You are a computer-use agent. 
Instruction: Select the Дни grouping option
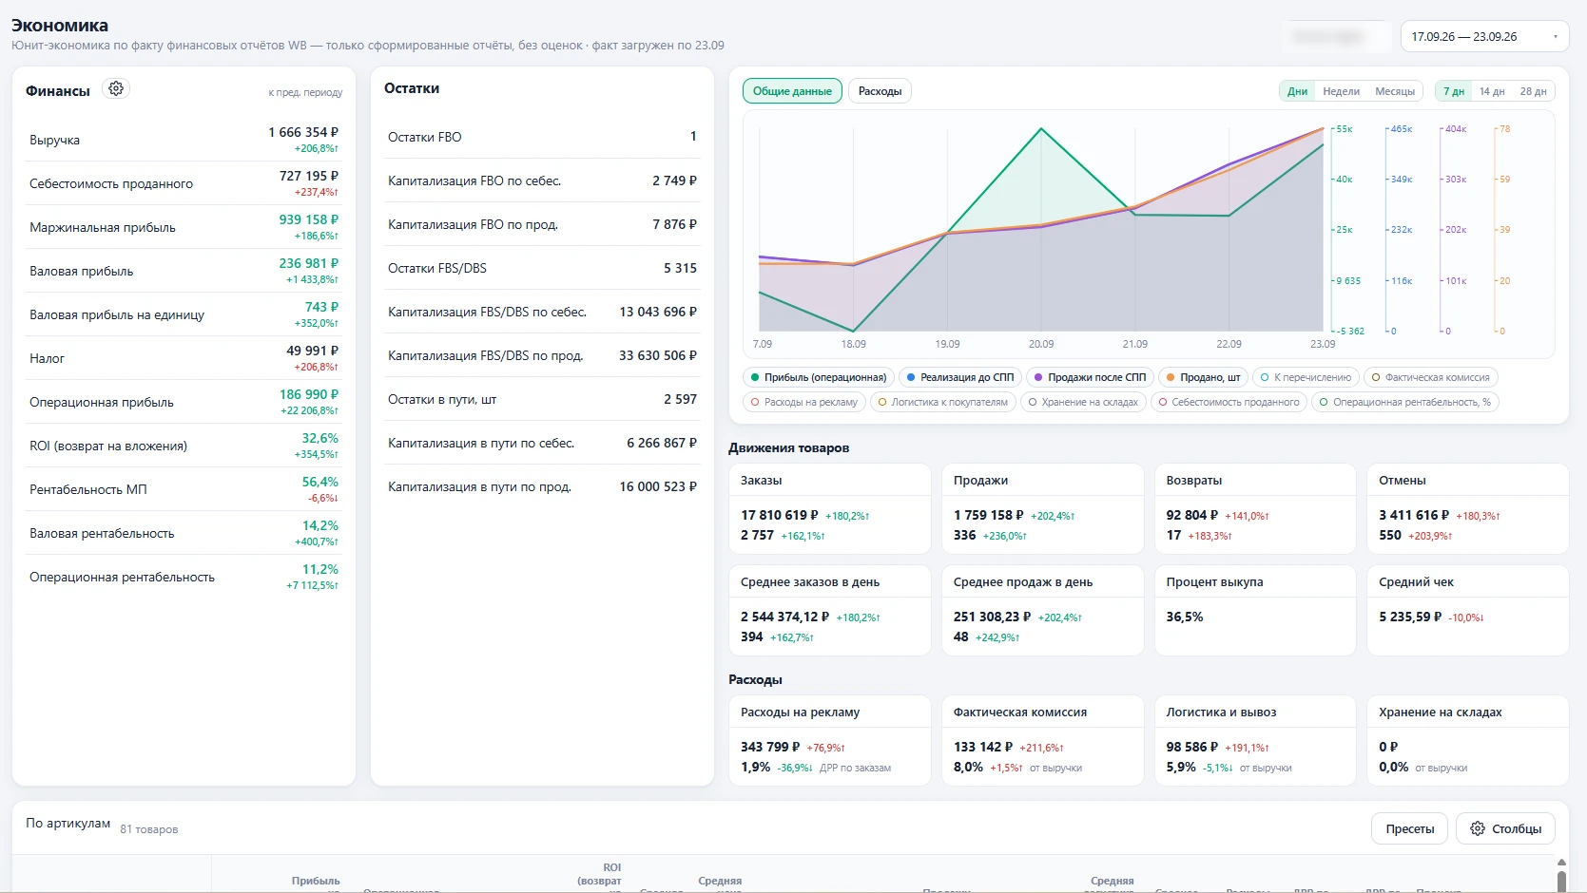[1297, 91]
